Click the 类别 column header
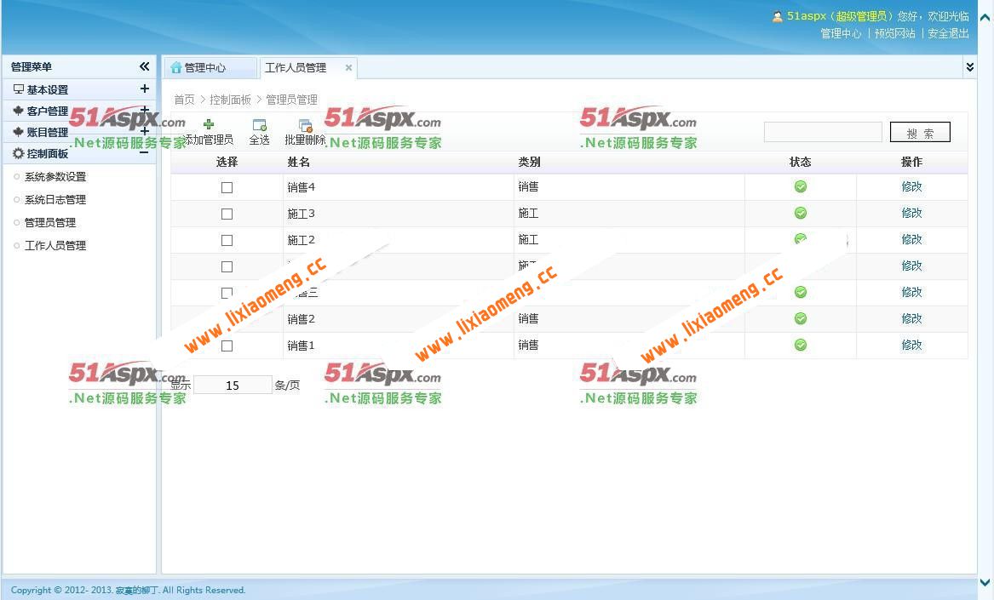 coord(529,163)
